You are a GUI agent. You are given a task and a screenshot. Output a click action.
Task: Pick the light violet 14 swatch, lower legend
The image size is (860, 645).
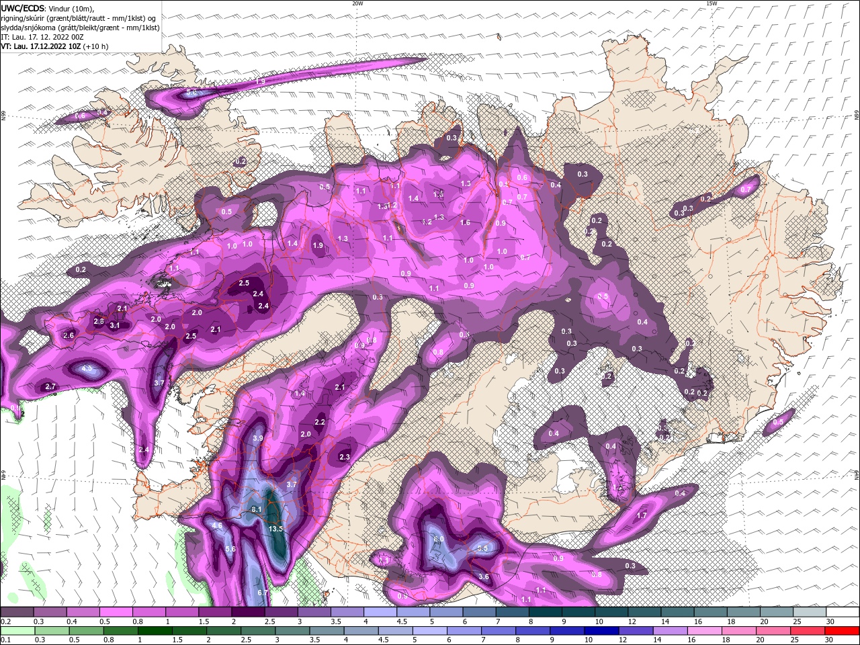671,630
